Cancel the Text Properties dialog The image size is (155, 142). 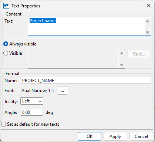141,136
